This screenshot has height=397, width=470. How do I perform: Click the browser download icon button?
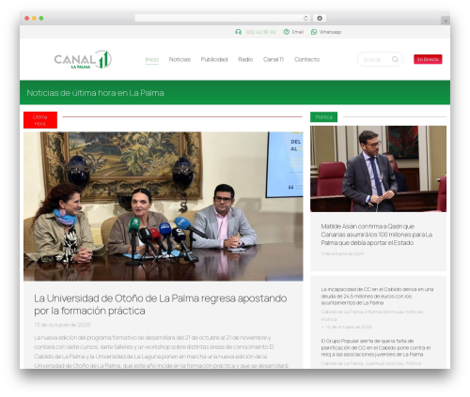pos(320,18)
